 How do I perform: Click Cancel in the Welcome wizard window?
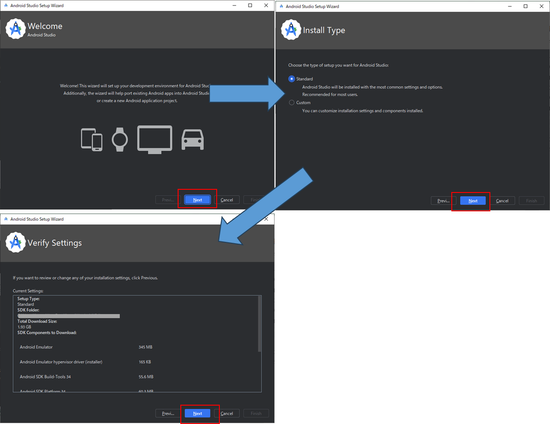tap(227, 200)
